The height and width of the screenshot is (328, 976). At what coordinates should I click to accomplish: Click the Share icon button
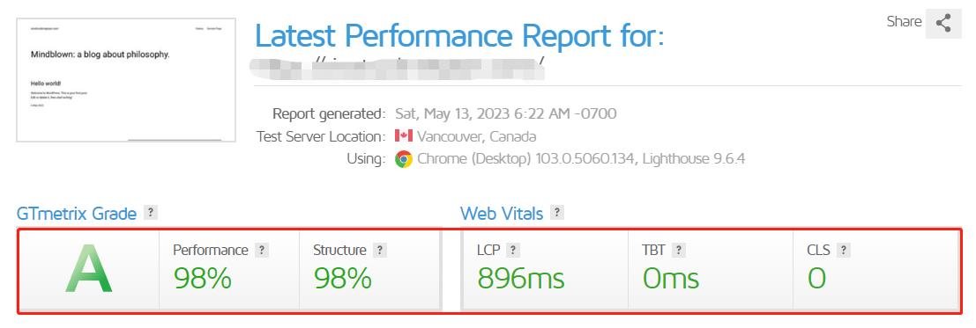tap(943, 24)
